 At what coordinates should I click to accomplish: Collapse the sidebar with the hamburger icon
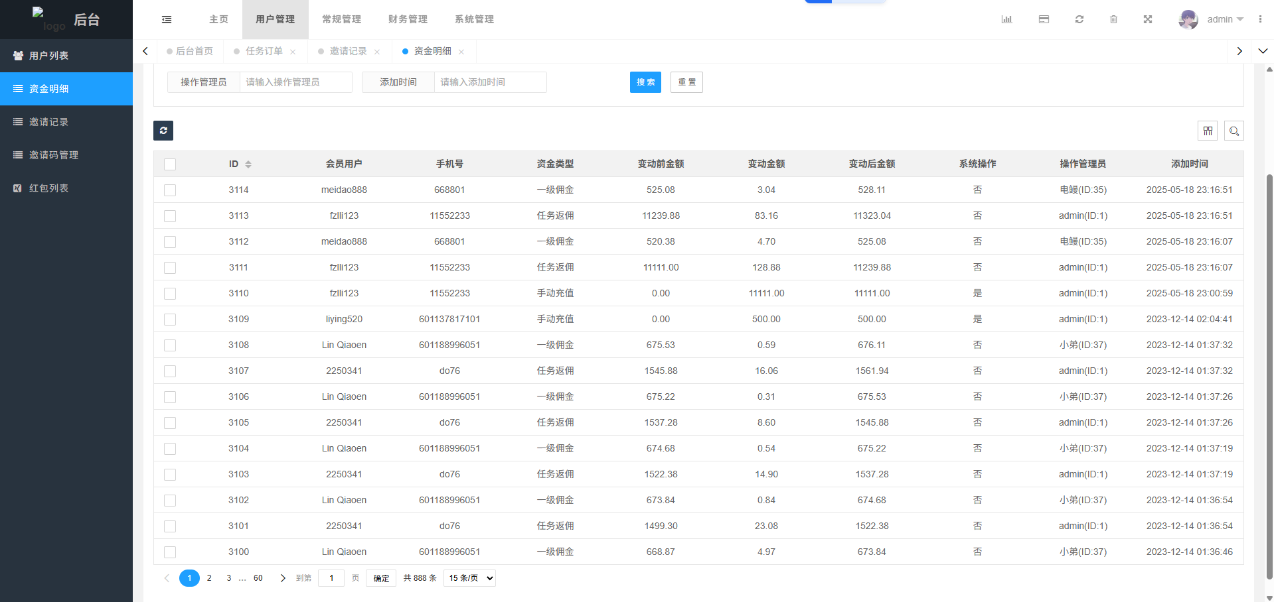point(167,20)
